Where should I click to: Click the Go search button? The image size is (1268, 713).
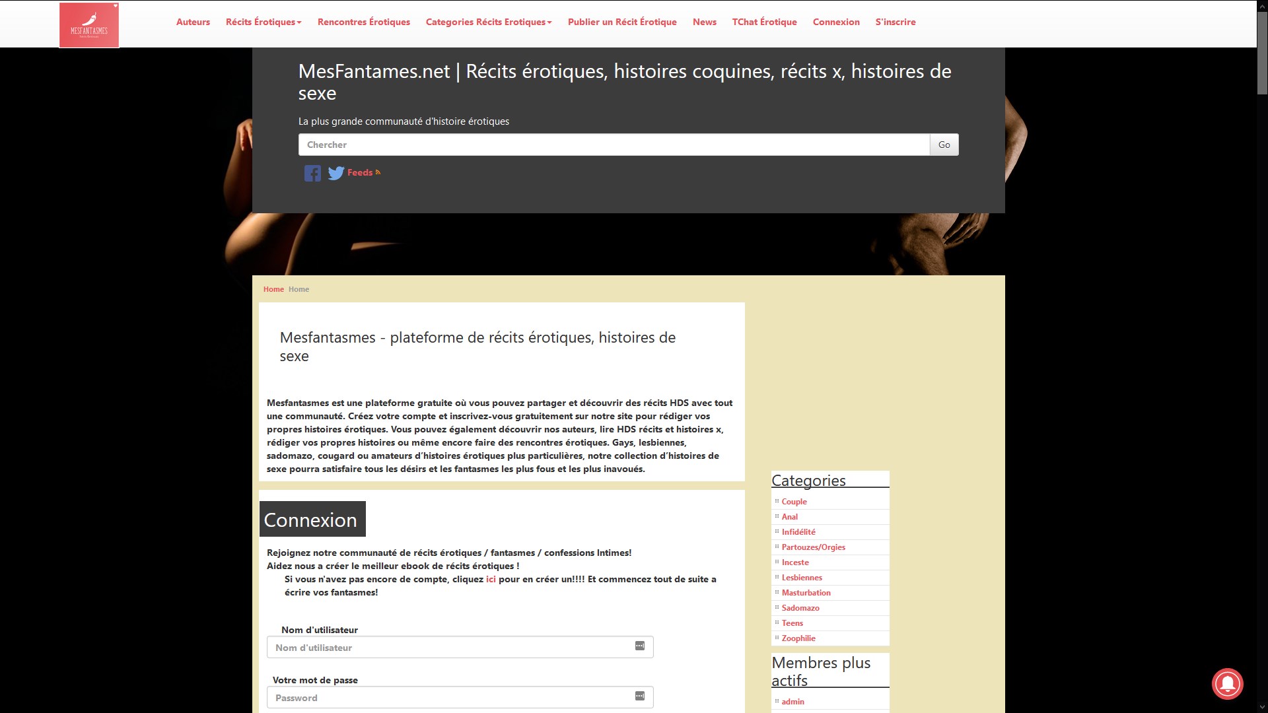coord(944,145)
